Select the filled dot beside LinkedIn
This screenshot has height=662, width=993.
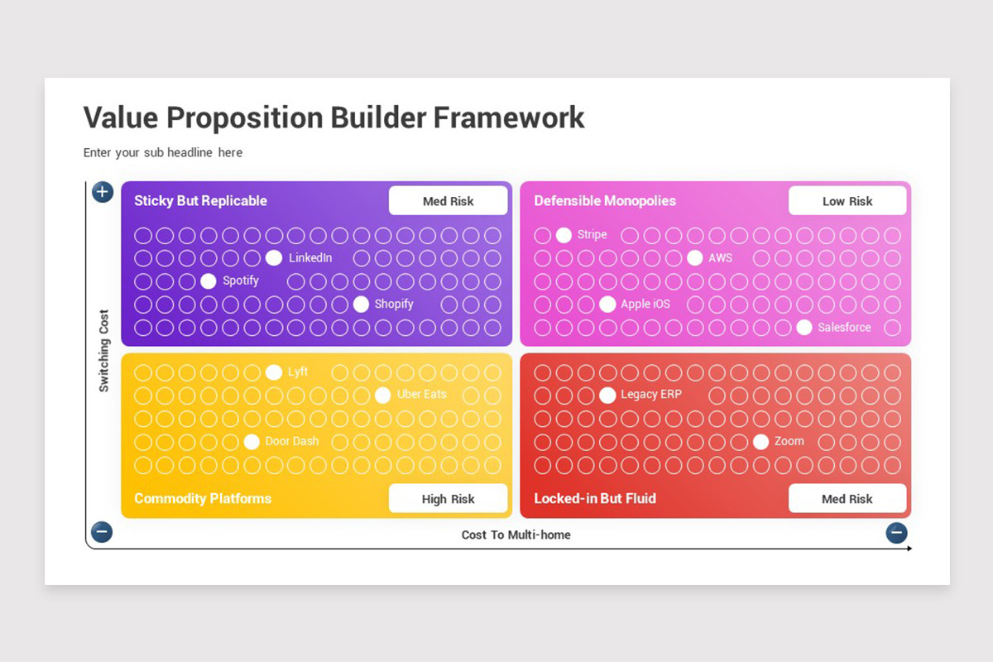click(274, 258)
